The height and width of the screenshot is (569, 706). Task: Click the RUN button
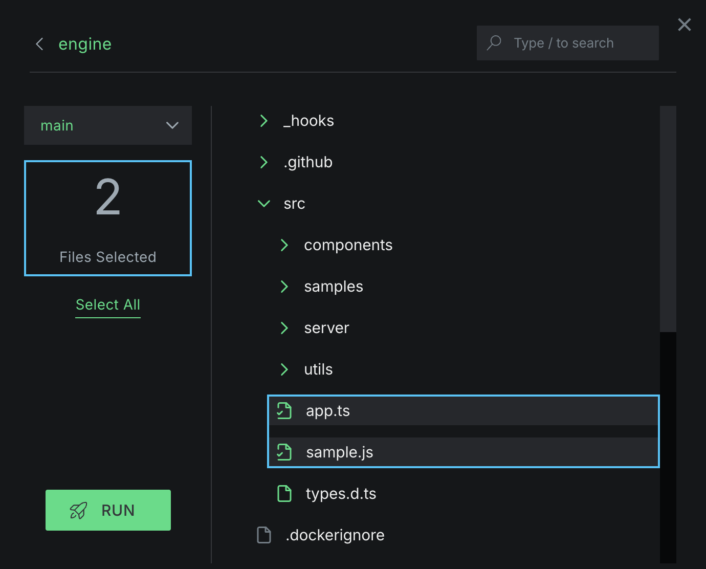point(108,510)
